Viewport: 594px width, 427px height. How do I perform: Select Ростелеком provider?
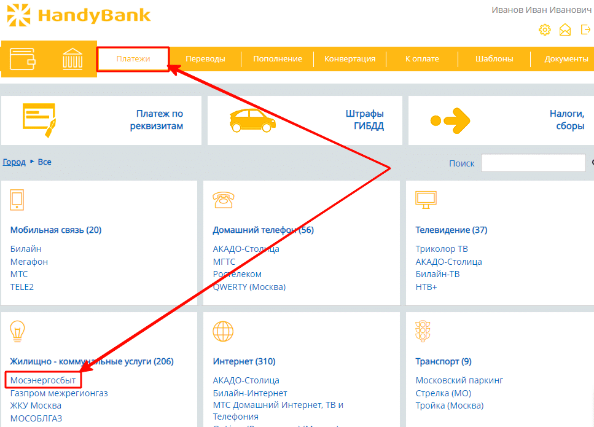click(237, 274)
